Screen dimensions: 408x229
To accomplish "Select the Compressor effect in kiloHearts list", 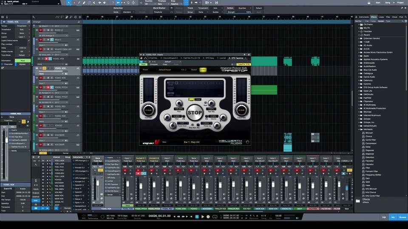I will click(x=371, y=143).
